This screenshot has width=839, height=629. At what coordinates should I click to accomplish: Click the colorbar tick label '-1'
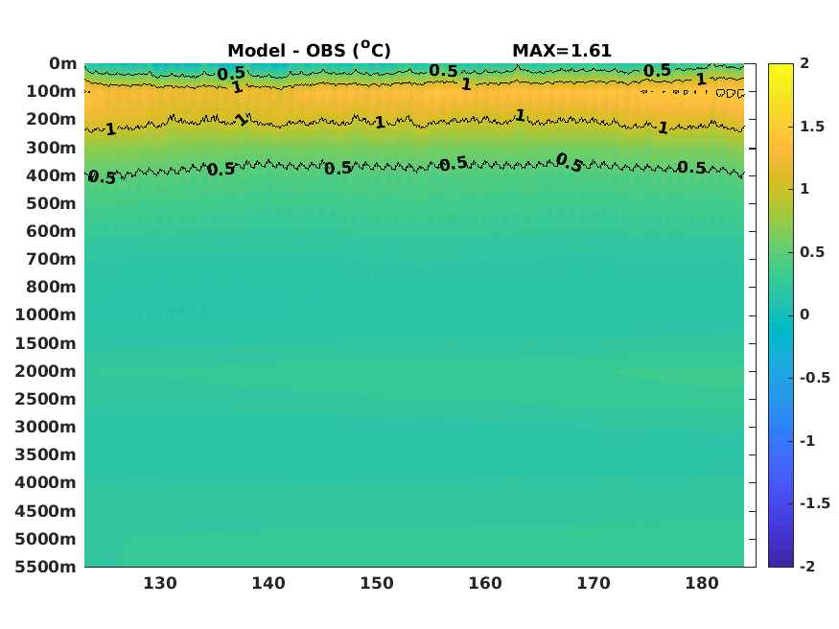tap(807, 441)
